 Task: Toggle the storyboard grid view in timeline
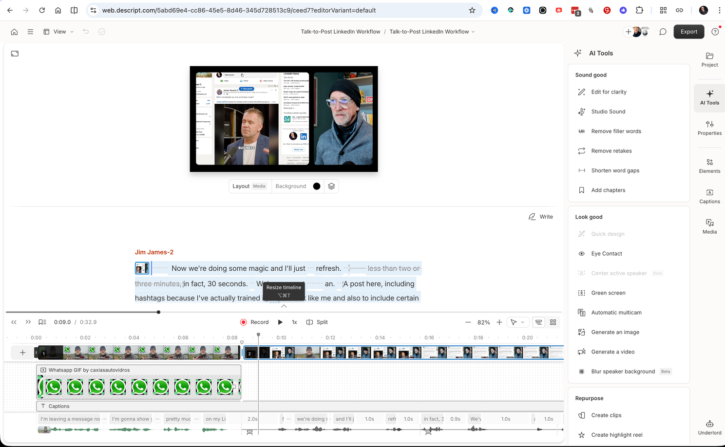point(553,322)
